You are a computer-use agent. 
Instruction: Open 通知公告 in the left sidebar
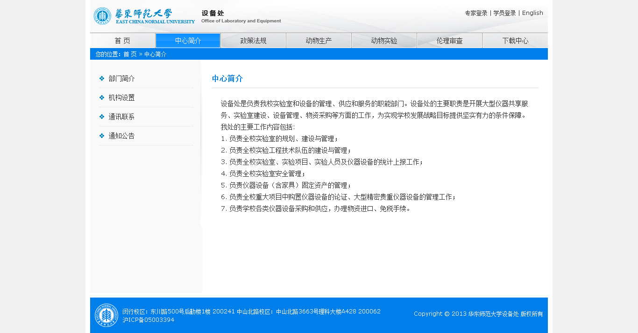(x=121, y=136)
